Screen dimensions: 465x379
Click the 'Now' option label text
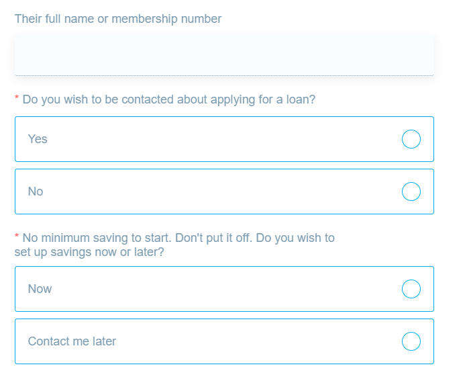pos(40,289)
